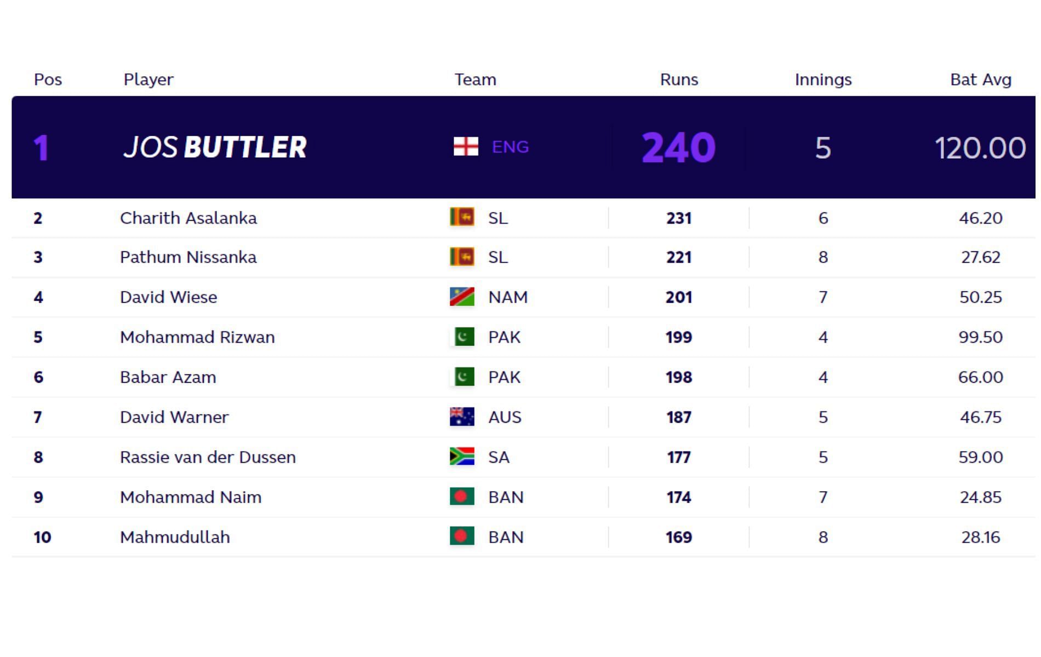Click the England flag icon beside ENG
This screenshot has width=1041, height=657.
tap(466, 147)
